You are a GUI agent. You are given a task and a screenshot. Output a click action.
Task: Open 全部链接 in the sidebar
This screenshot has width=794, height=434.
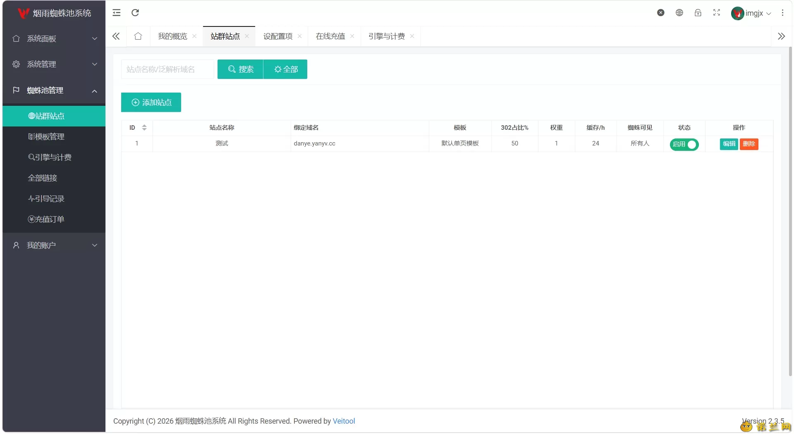tap(54, 178)
